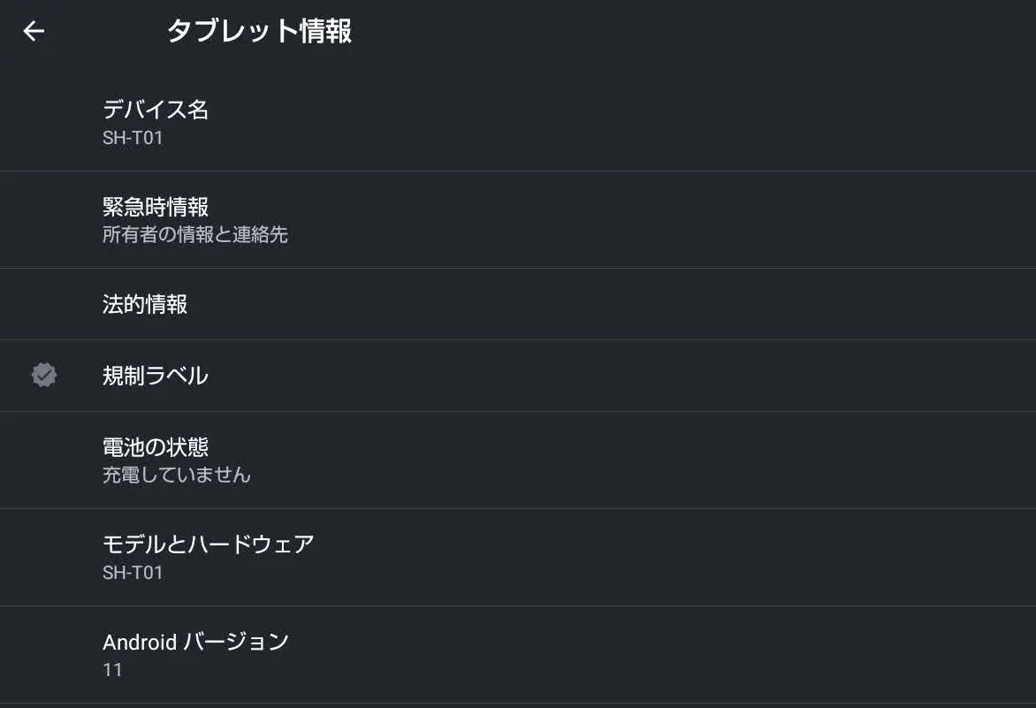Click the 規制ラベル verified badge icon
This screenshot has height=708, width=1036.
[x=44, y=375]
